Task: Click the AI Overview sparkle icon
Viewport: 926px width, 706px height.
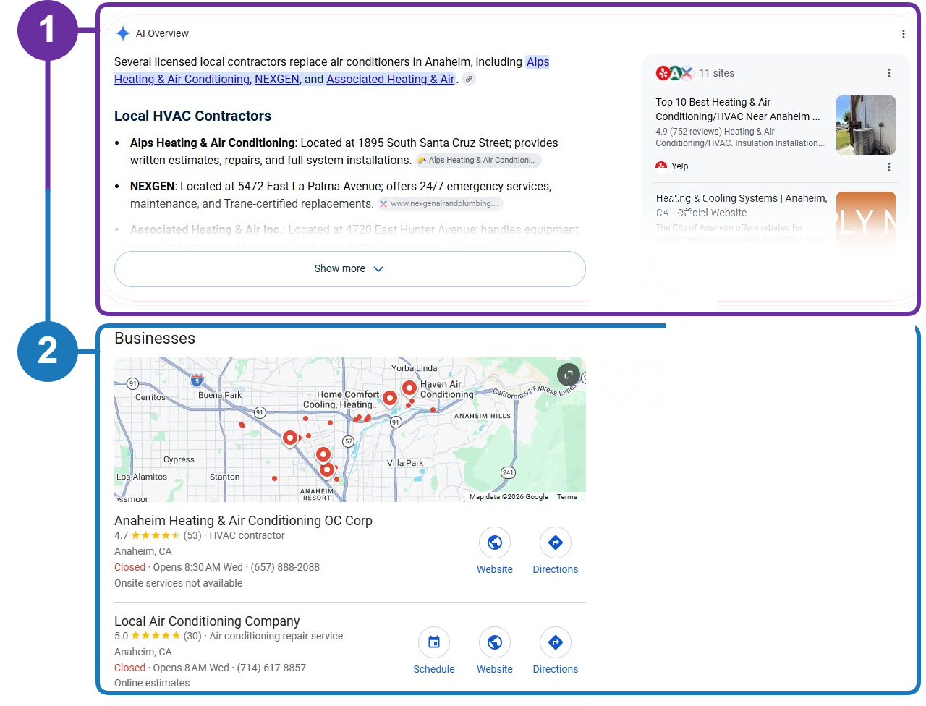Action: point(123,33)
